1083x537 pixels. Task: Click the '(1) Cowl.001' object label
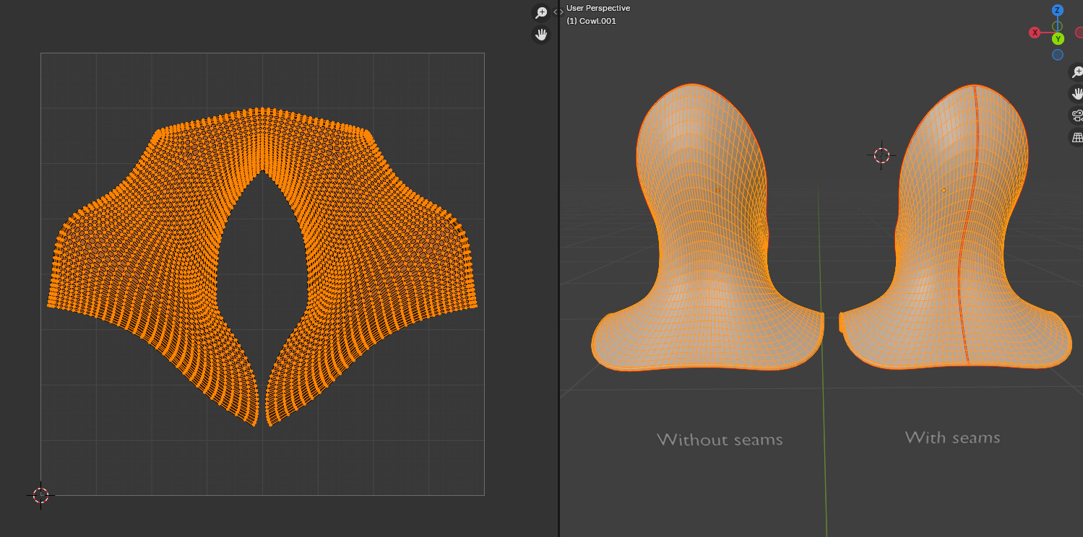click(x=591, y=21)
